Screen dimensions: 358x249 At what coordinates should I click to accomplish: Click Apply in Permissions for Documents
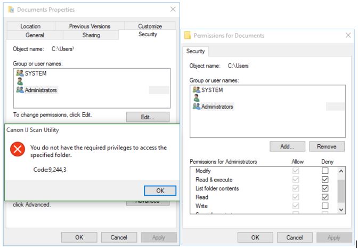click(334, 238)
